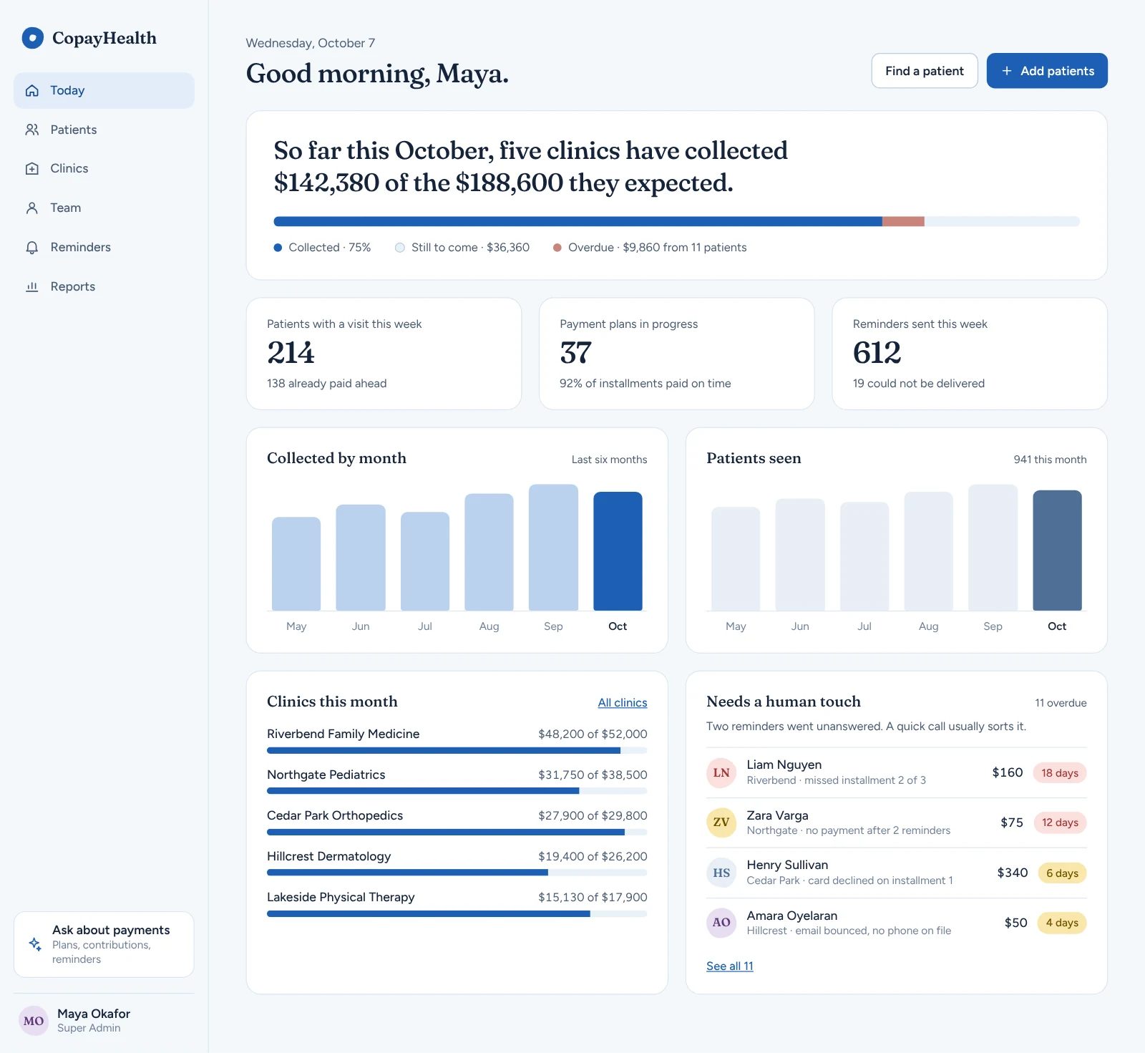Viewport: 1145px width, 1053px height.
Task: Navigate to the Team page
Action: pyautogui.click(x=104, y=208)
